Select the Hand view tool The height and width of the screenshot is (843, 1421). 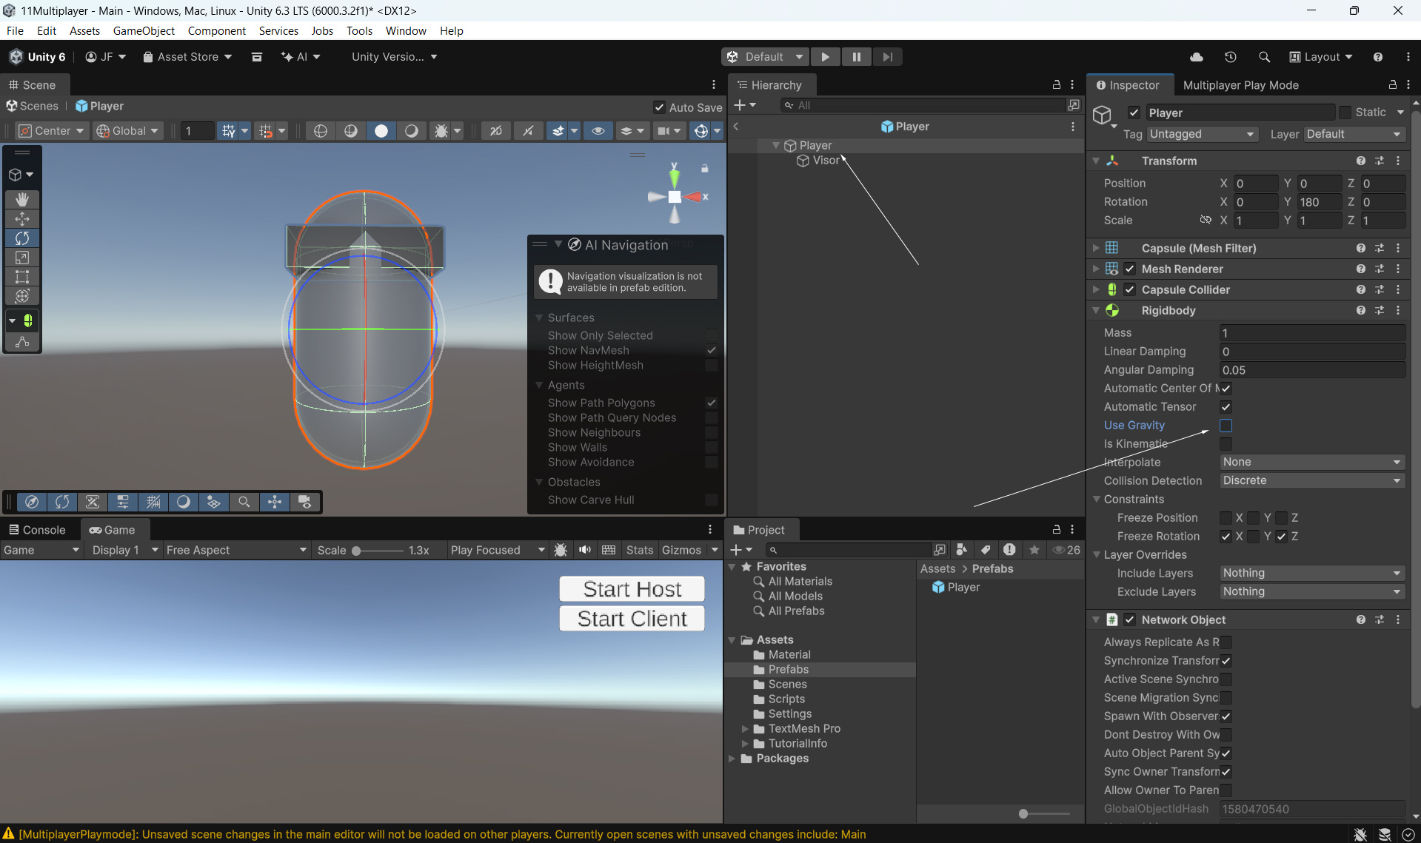pos(22,199)
